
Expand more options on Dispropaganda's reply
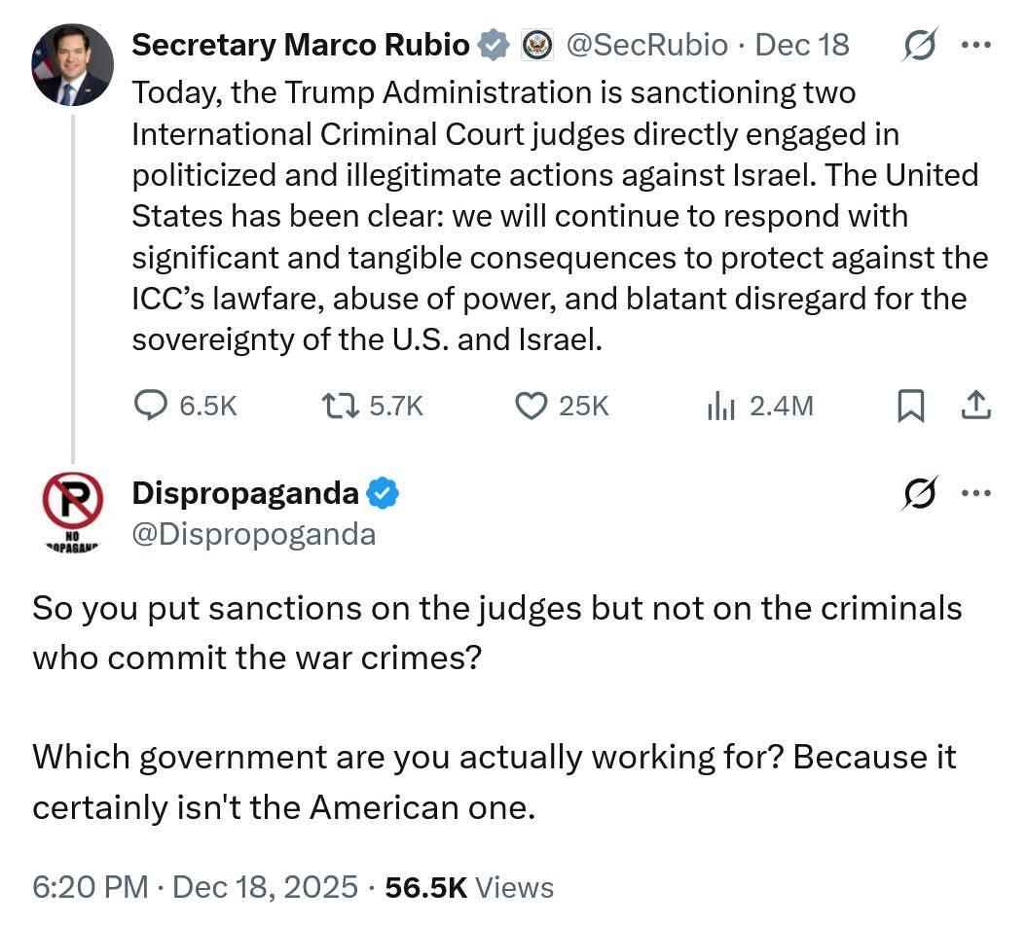click(x=975, y=493)
